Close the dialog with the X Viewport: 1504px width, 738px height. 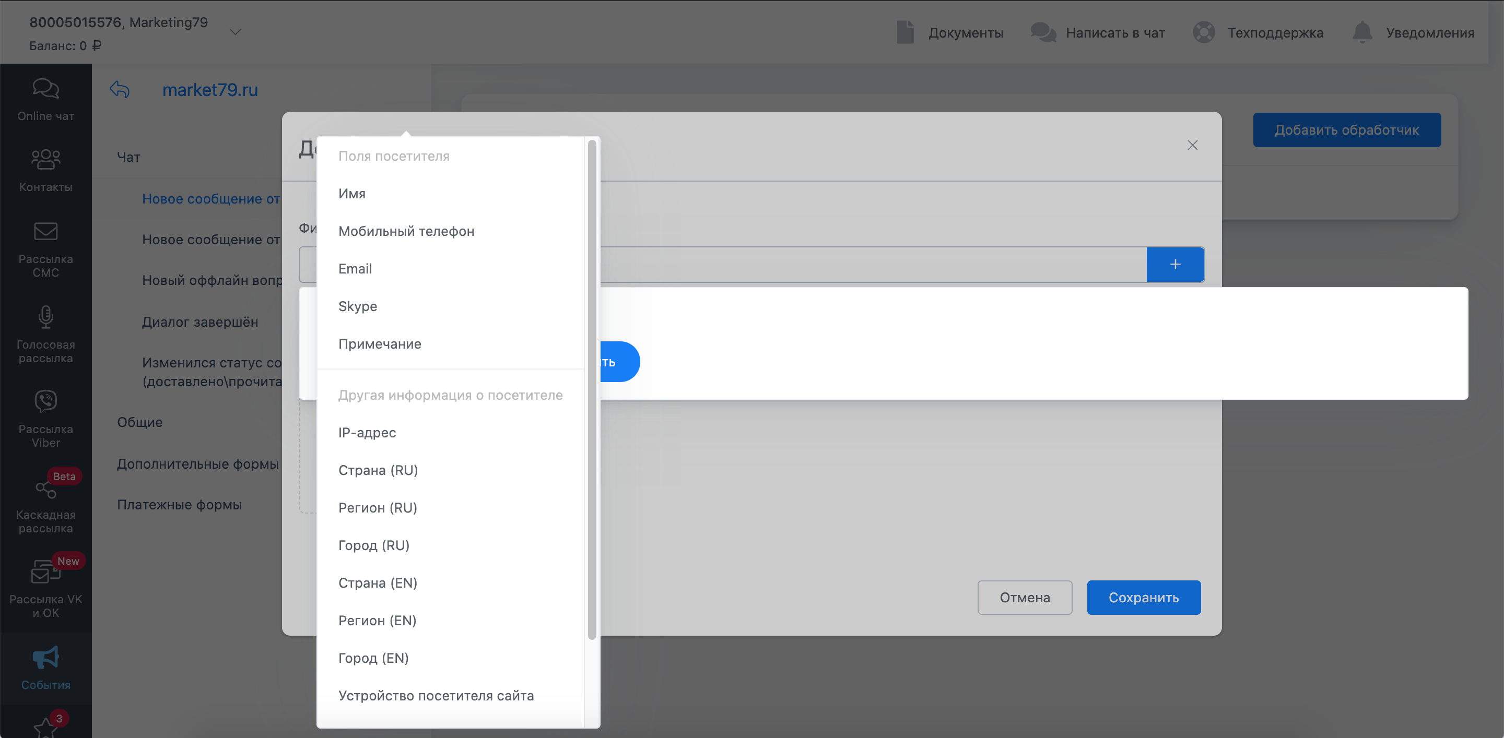1192,145
